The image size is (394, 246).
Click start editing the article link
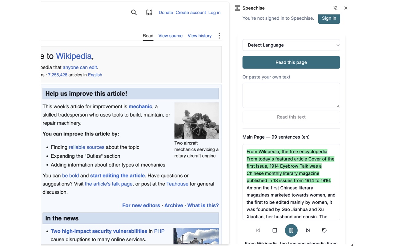(x=117, y=176)
